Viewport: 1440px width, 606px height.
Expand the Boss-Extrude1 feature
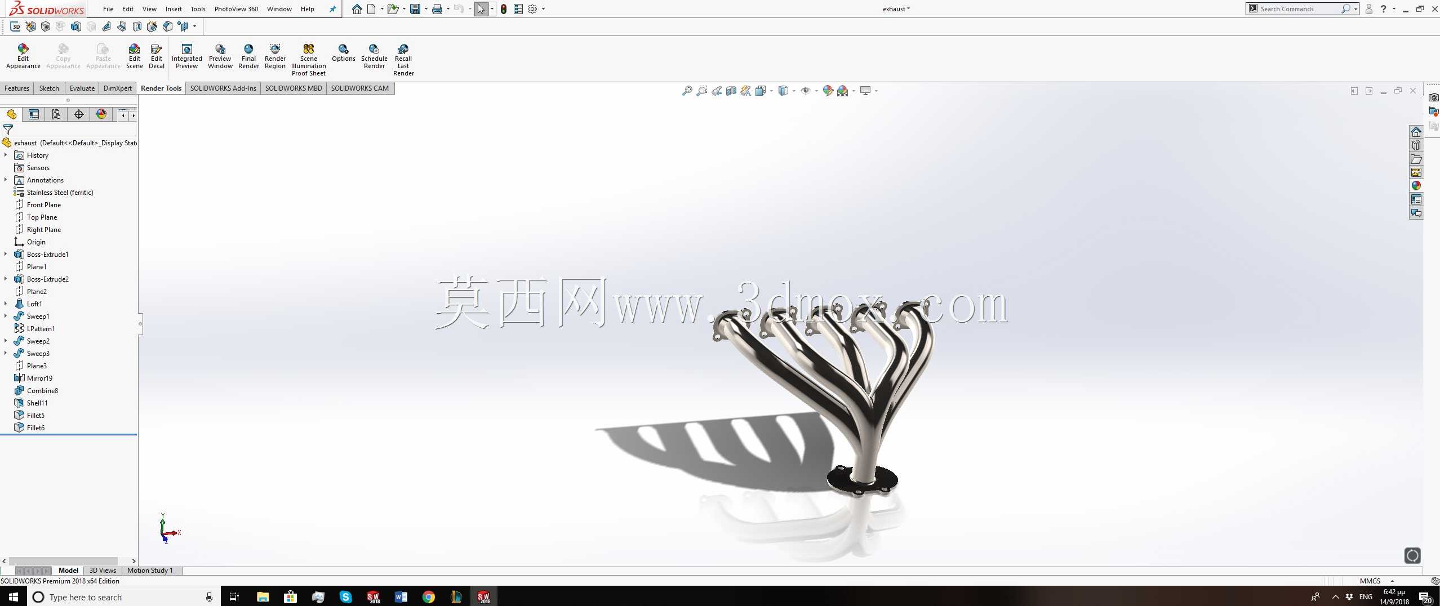tap(6, 254)
